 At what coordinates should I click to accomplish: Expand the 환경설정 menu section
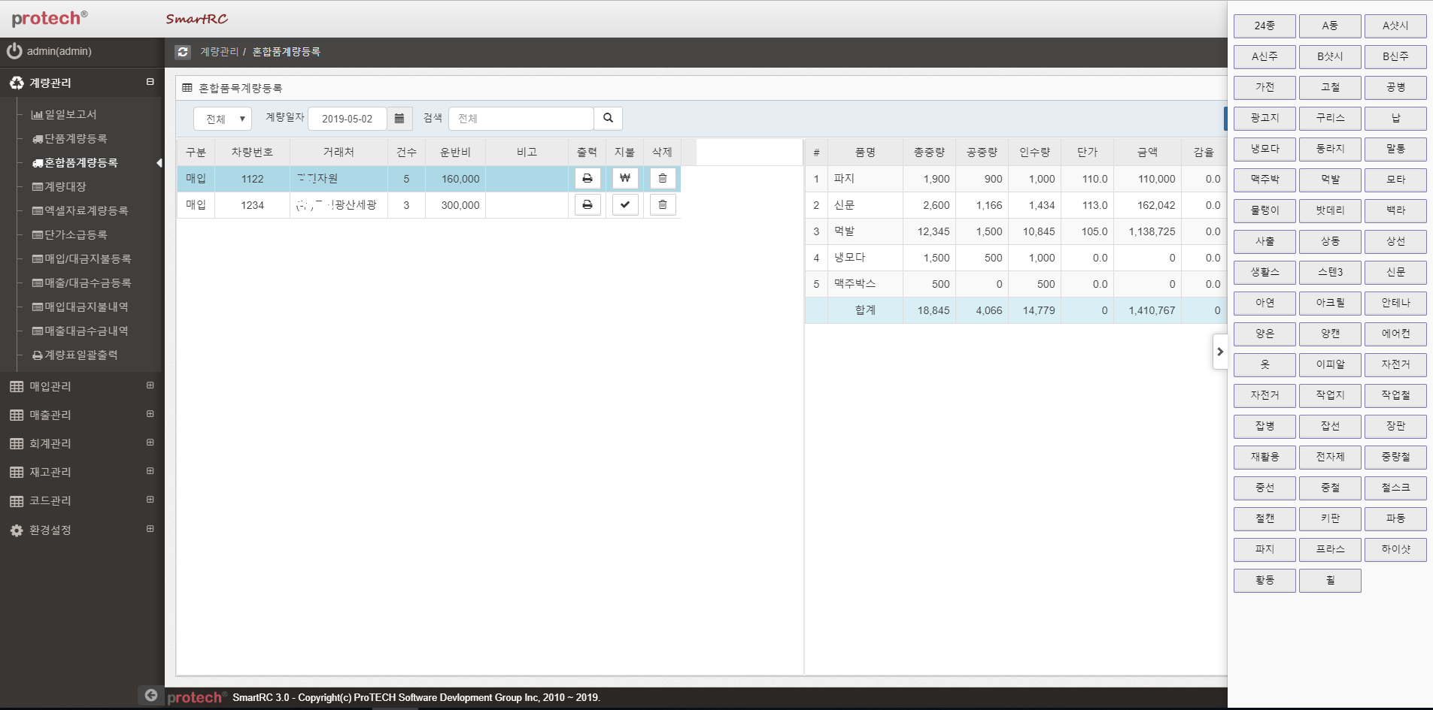(x=150, y=529)
